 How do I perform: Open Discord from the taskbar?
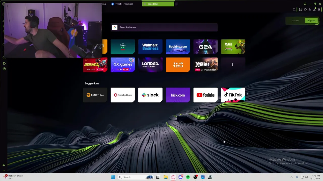pyautogui.click(x=180, y=177)
